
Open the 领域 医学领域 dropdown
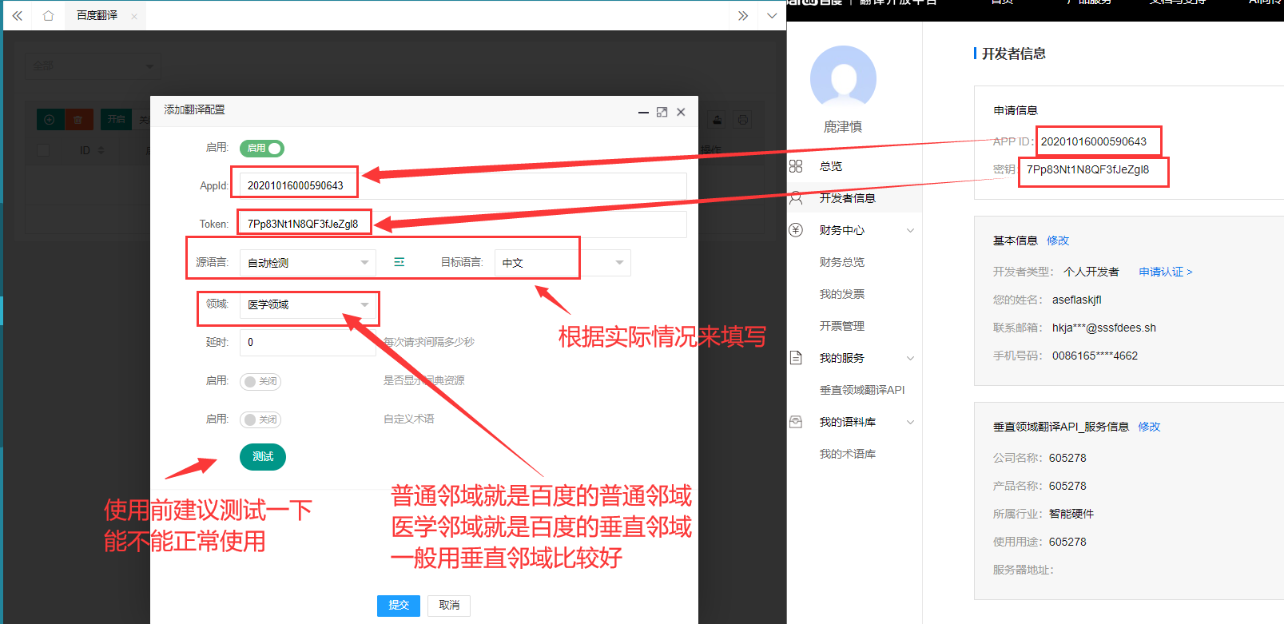click(308, 304)
